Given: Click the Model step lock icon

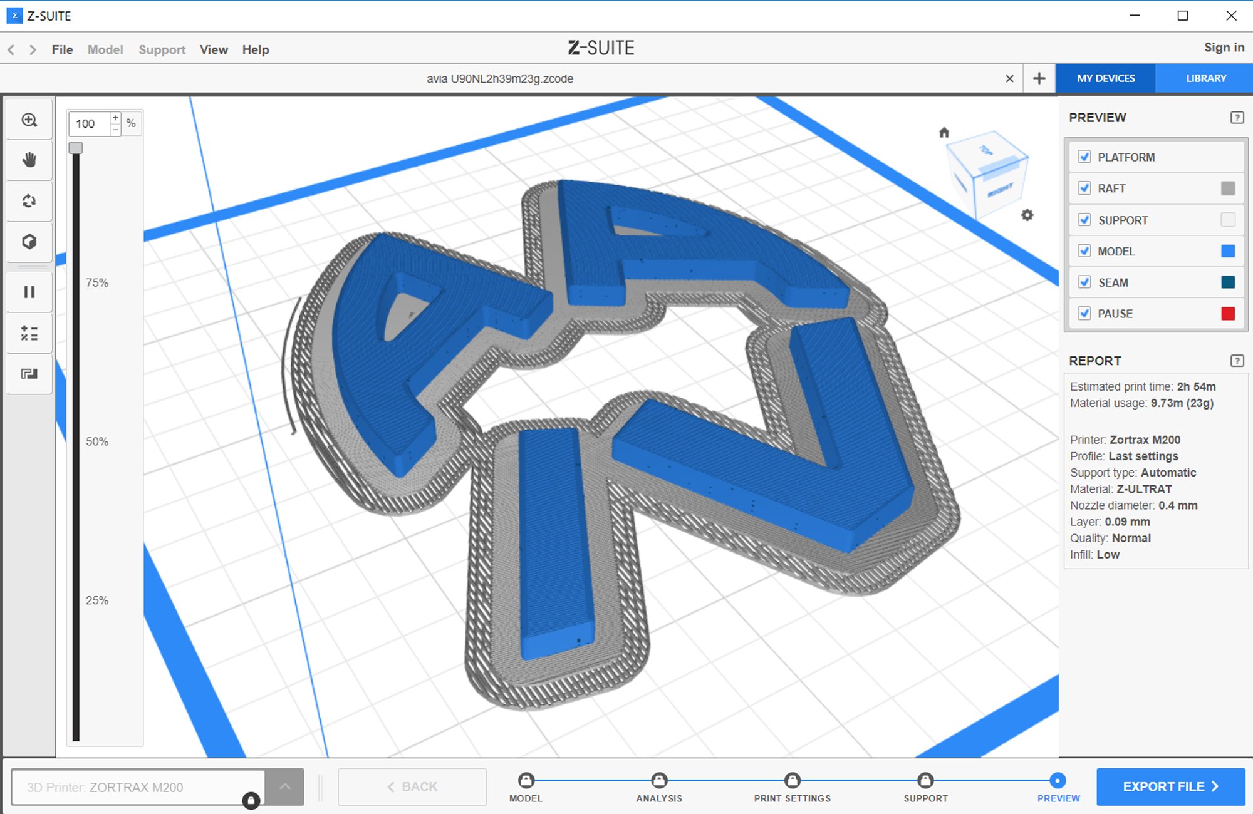Looking at the screenshot, I should pos(526,780).
